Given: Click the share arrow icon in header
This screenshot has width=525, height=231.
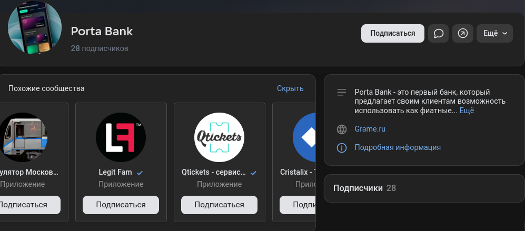Looking at the screenshot, I should [463, 34].
